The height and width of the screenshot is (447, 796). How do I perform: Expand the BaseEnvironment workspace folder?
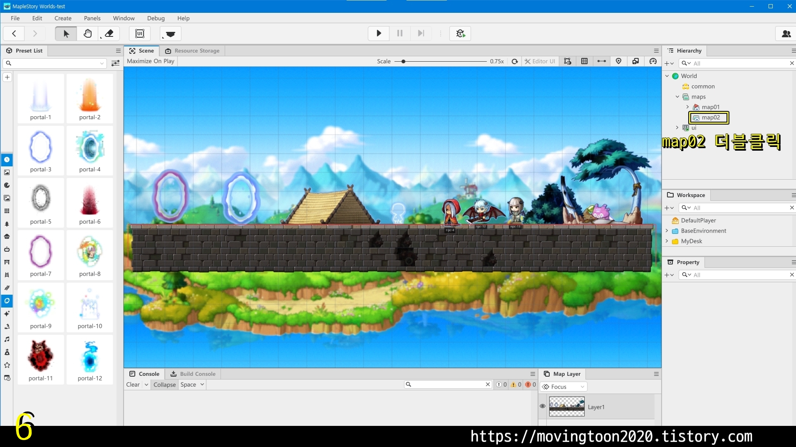coord(667,231)
